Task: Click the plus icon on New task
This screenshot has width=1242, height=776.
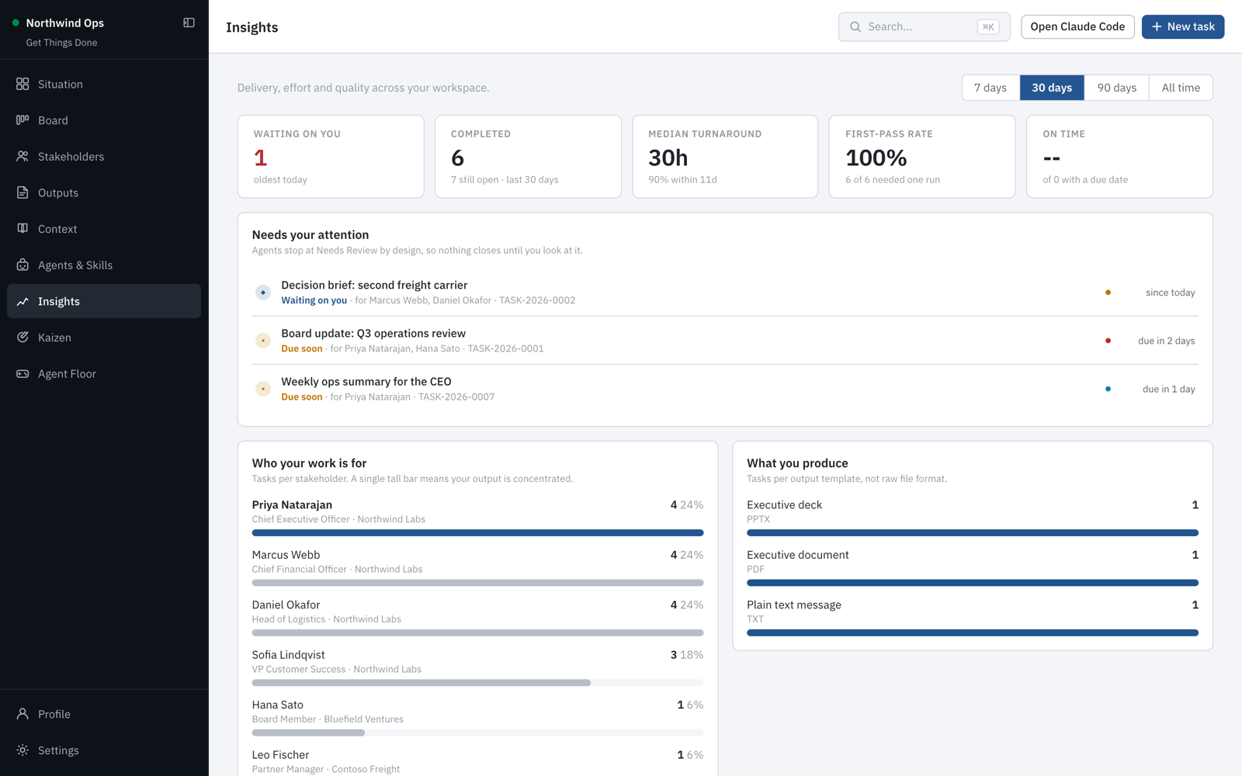Action: pyautogui.click(x=1157, y=26)
